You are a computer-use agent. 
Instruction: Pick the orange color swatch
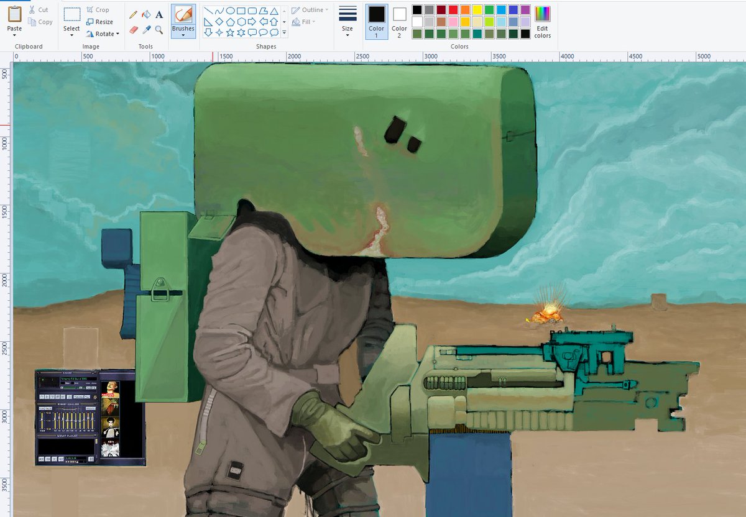pos(465,10)
